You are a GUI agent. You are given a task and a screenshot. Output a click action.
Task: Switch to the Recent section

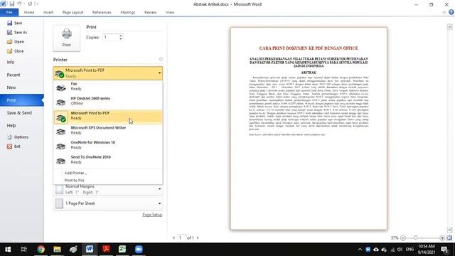[x=14, y=75]
